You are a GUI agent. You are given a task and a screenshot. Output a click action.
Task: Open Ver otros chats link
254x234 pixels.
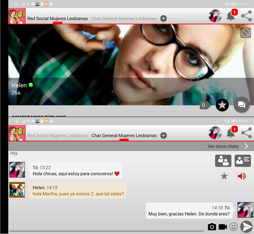[x=223, y=147]
